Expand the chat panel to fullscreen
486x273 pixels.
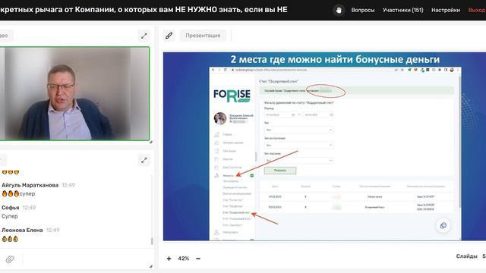click(x=144, y=160)
